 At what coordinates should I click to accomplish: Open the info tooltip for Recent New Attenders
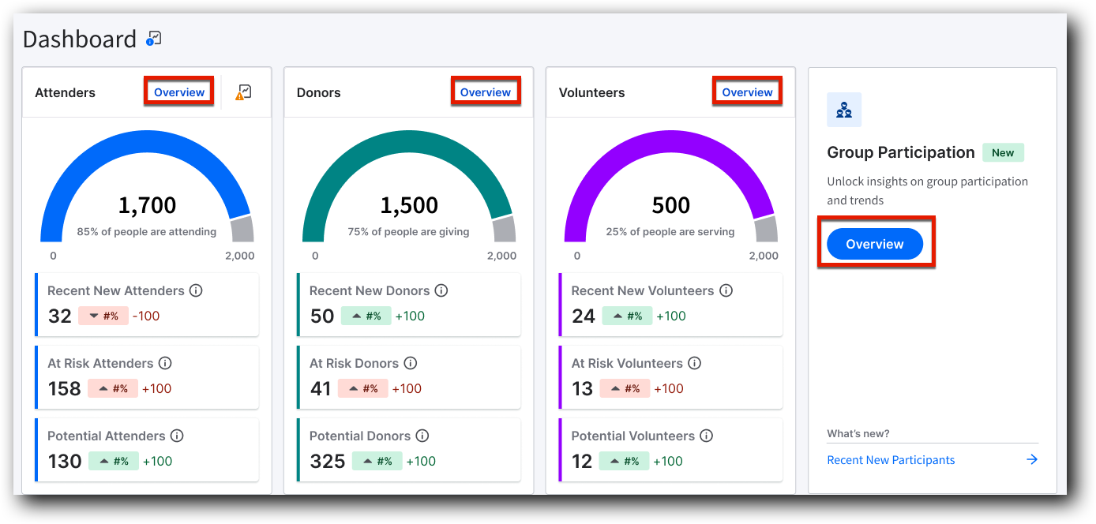tap(196, 290)
